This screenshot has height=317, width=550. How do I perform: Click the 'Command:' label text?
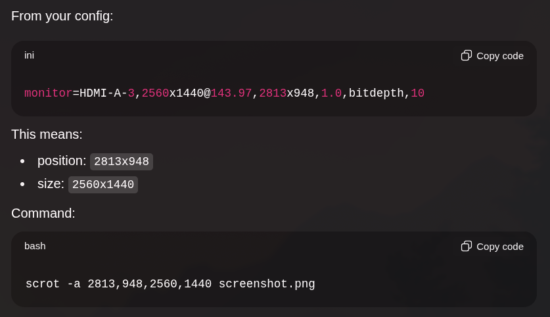(43, 214)
